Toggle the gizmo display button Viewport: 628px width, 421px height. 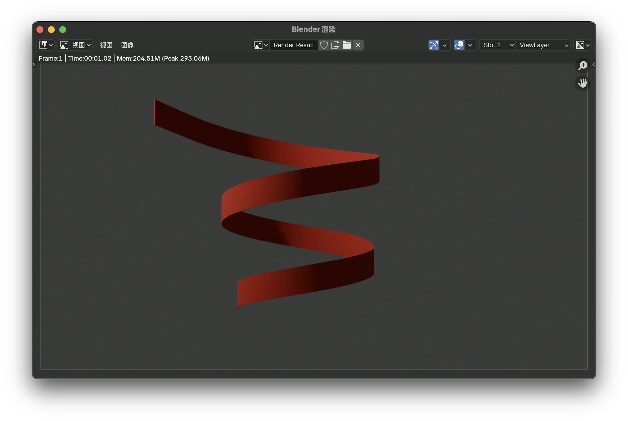[x=433, y=45]
